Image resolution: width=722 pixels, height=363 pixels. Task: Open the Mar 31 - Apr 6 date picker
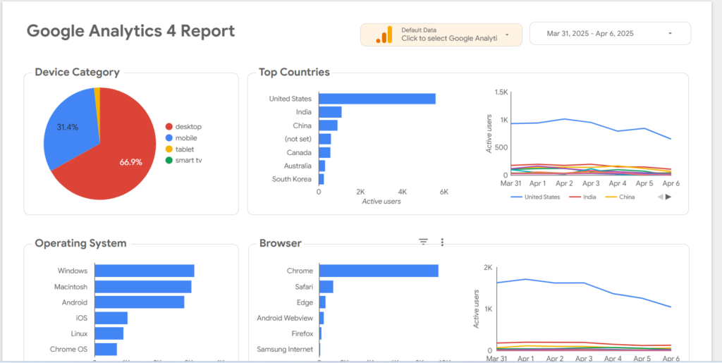tap(590, 33)
